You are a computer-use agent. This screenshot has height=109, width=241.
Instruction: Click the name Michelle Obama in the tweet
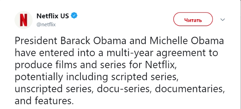[x=186, y=41]
